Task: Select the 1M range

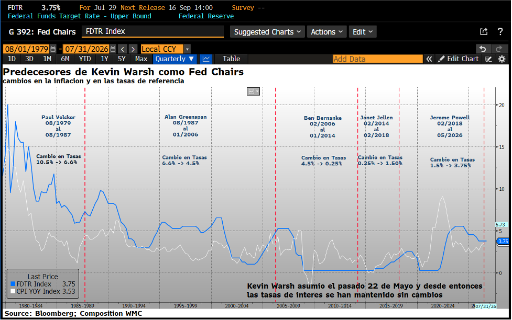Action: (x=47, y=59)
